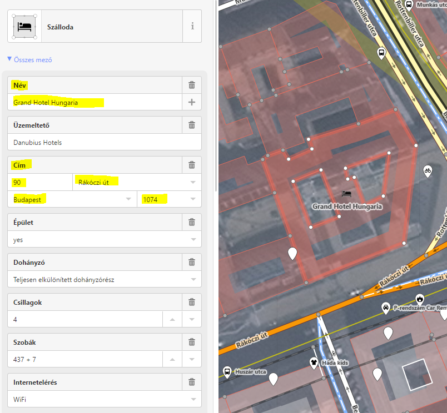
Task: Edit the Csillagok value 4
Action: point(85,319)
